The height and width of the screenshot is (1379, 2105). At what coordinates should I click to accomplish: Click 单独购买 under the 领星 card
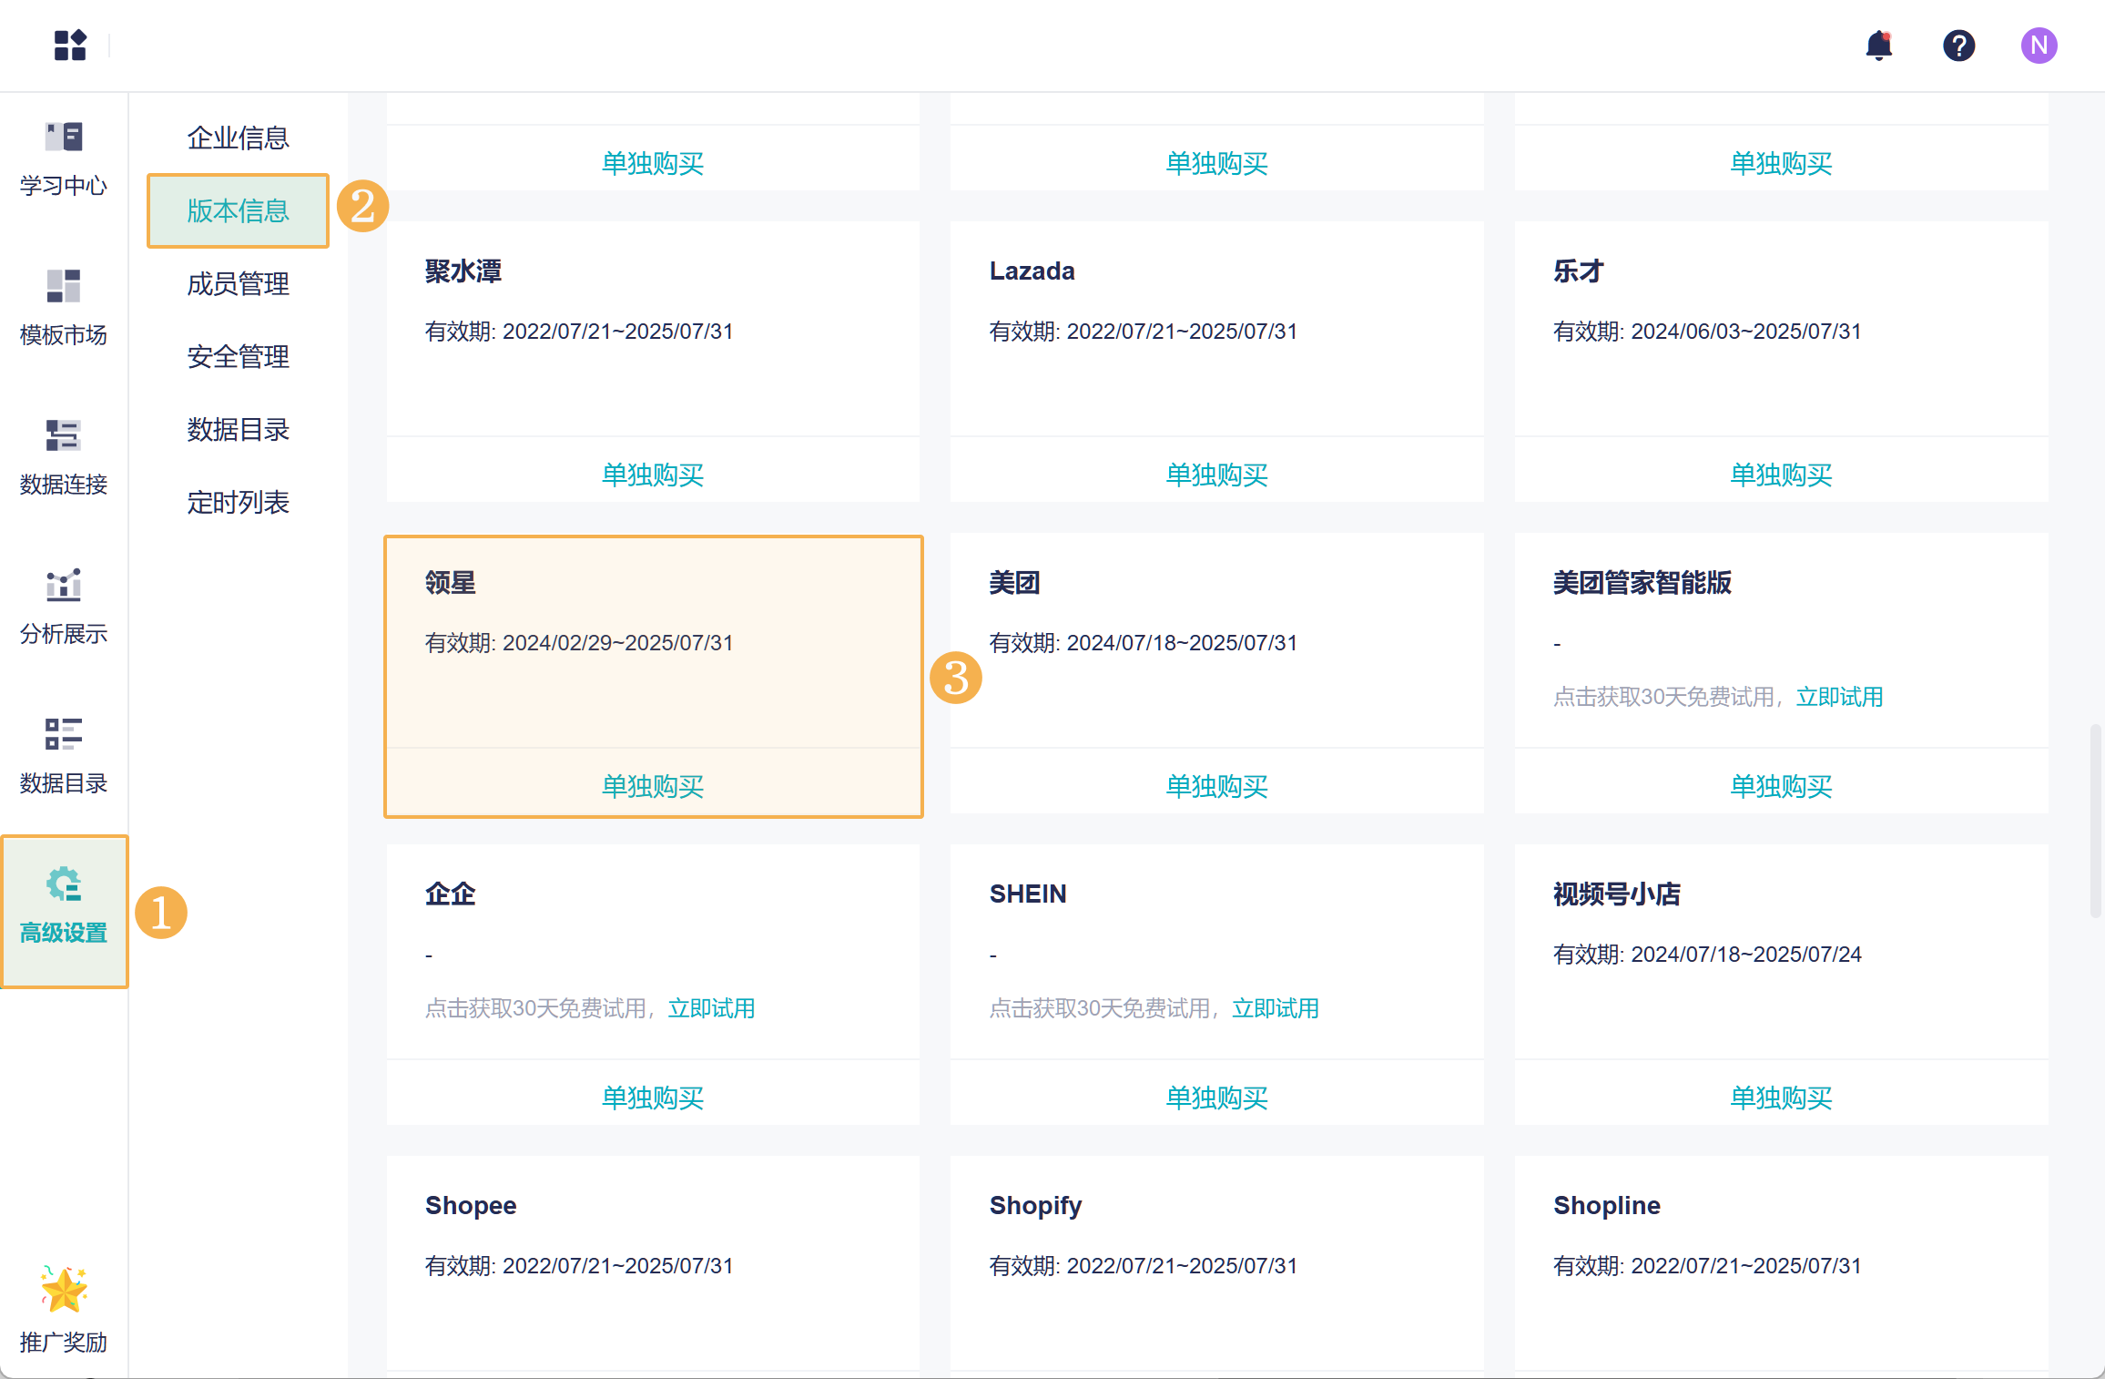point(653,785)
